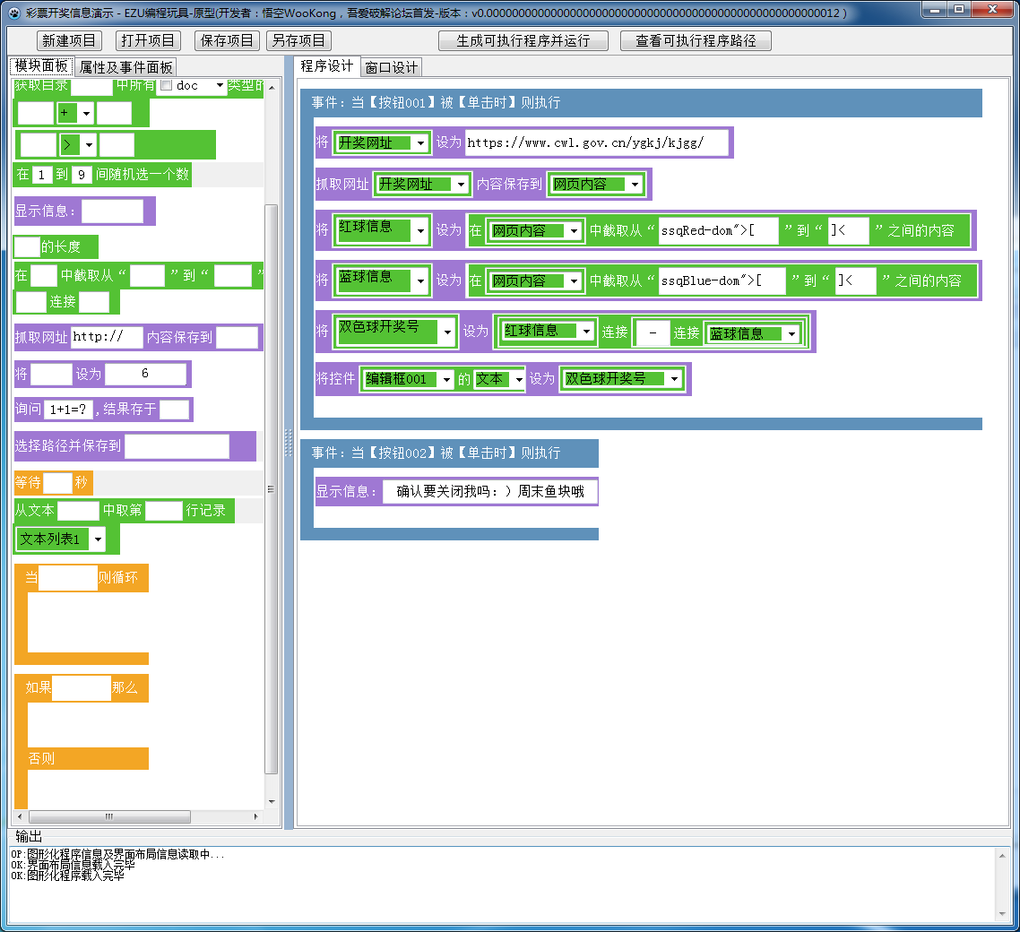The height and width of the screenshot is (932, 1020).
Task: Click the output panel scroll up arrow
Action: click(1002, 856)
